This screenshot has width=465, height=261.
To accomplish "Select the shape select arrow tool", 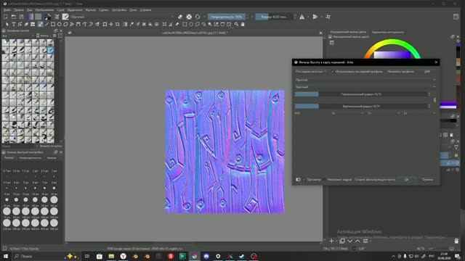I will point(7,24).
